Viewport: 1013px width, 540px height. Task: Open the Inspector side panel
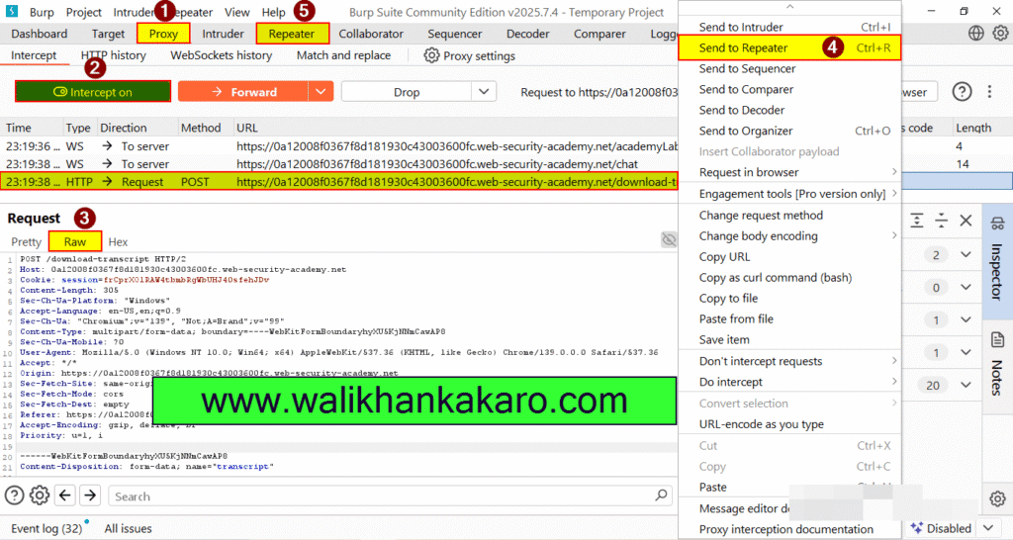(997, 260)
